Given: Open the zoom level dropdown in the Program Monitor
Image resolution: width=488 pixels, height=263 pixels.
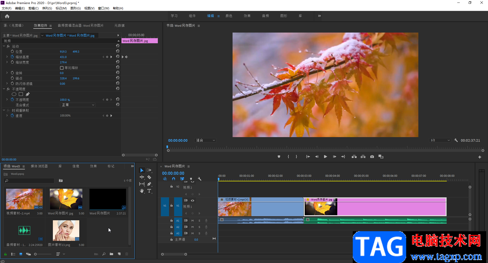Looking at the screenshot, I should pos(205,140).
